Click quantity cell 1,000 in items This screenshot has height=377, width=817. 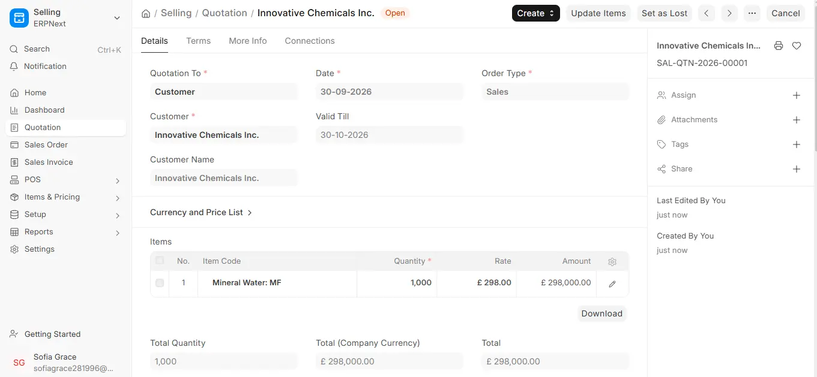point(397,283)
